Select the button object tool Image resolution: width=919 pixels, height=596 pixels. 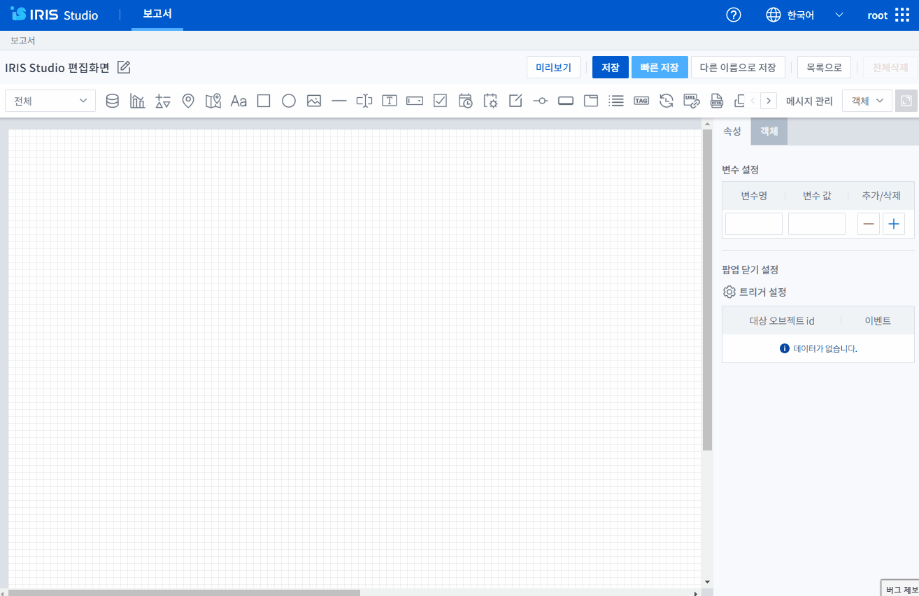coord(566,101)
